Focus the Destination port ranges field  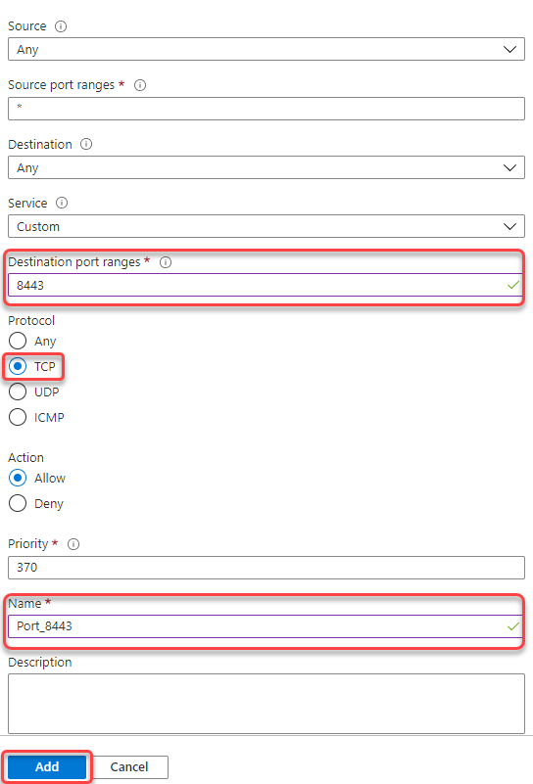[x=266, y=285]
